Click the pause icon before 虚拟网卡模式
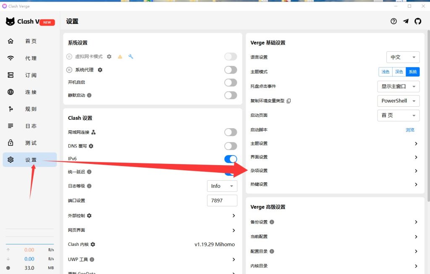430x274 pixels. tap(69, 57)
